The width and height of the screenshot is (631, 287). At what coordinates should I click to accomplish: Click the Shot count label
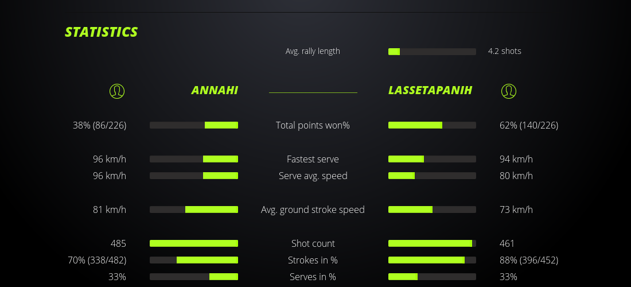tap(313, 243)
